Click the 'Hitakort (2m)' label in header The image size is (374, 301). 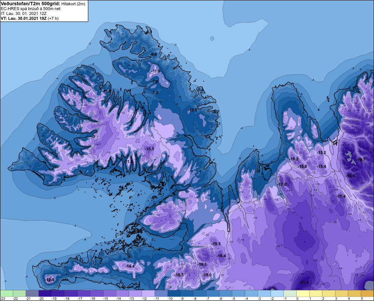(x=73, y=4)
